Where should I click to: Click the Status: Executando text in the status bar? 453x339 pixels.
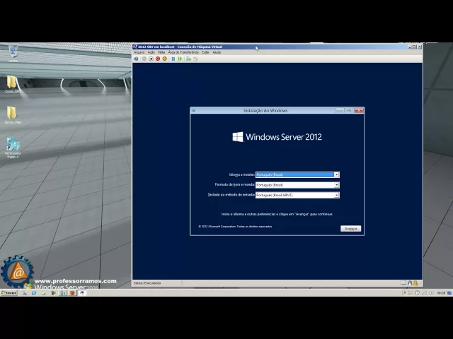(x=147, y=283)
